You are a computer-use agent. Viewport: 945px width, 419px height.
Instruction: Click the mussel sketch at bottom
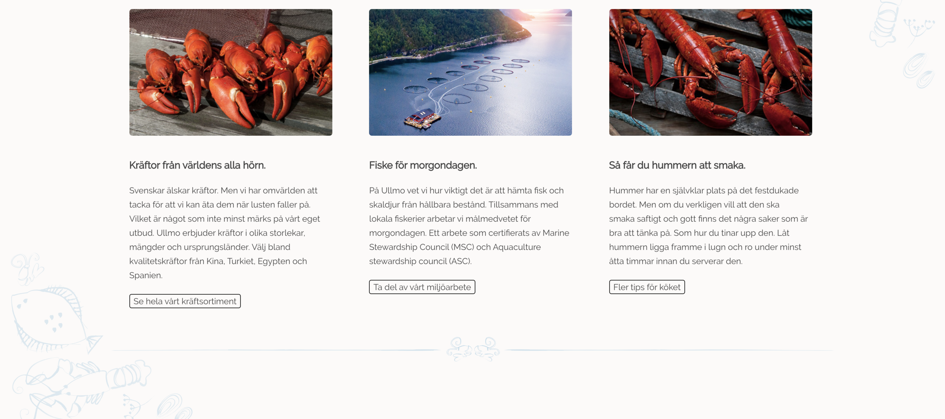[x=175, y=407]
